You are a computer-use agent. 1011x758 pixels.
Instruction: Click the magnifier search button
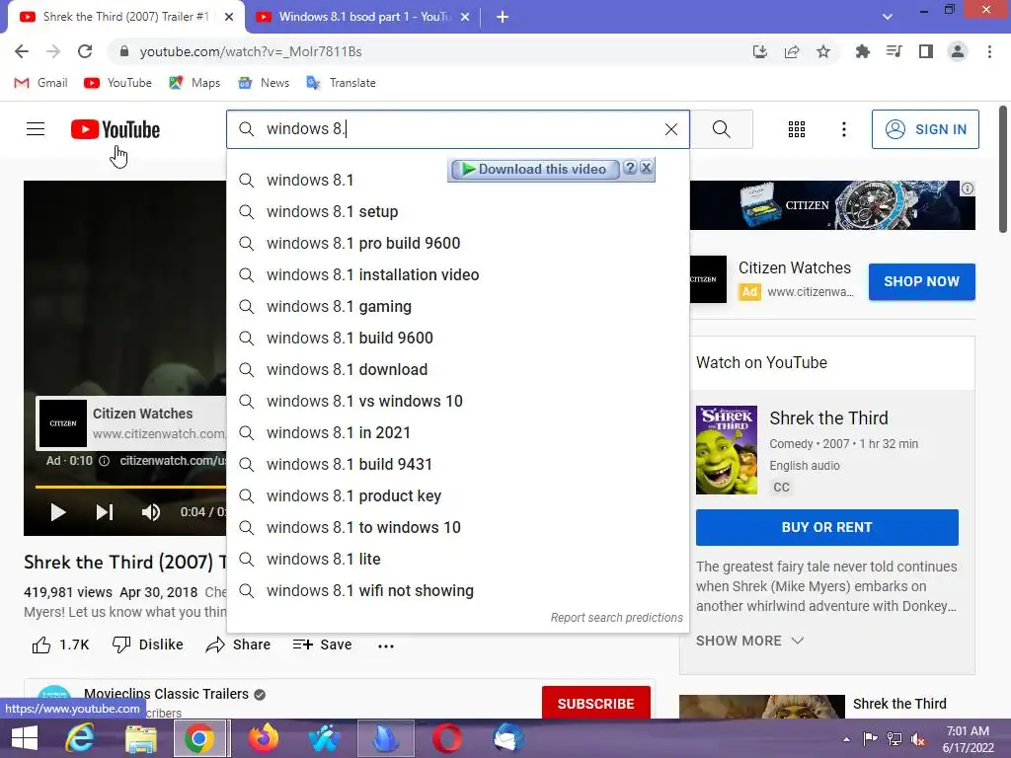(x=722, y=129)
